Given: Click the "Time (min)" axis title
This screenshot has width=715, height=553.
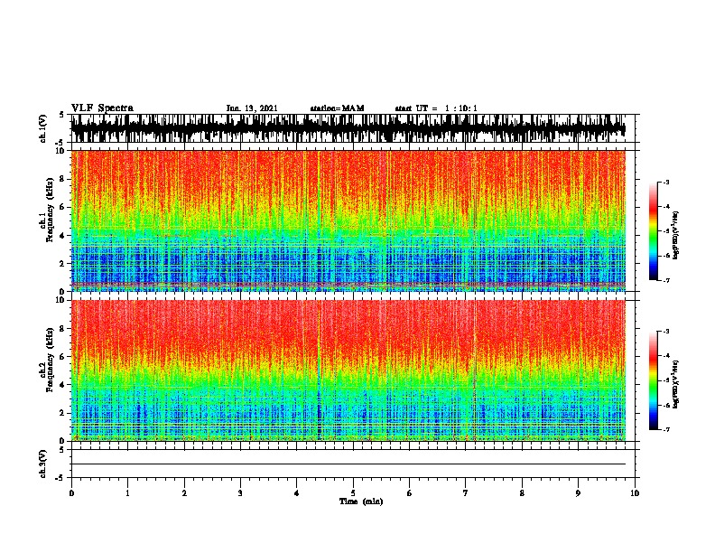Looking at the screenshot, I should pos(361,501).
